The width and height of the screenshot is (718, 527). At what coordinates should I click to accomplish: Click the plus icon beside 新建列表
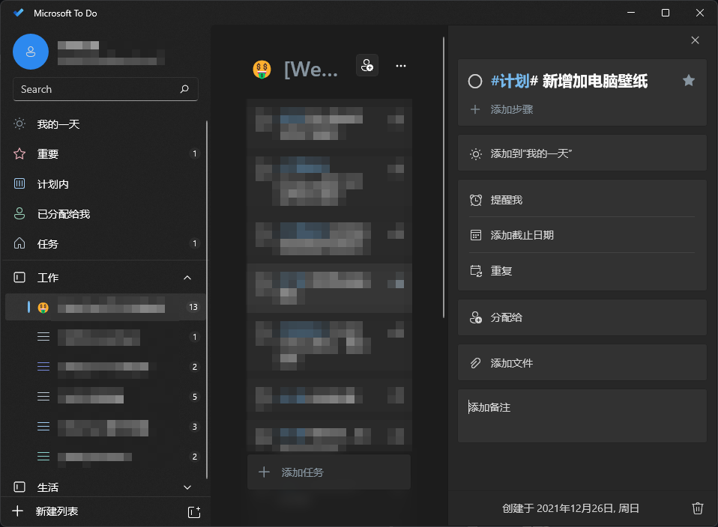pos(17,511)
